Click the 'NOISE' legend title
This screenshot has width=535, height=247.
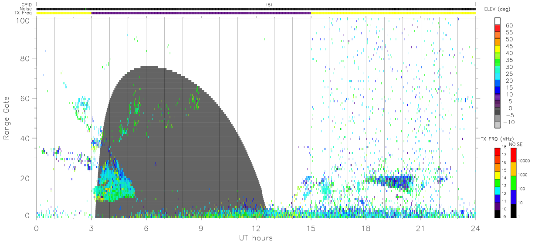(516, 144)
